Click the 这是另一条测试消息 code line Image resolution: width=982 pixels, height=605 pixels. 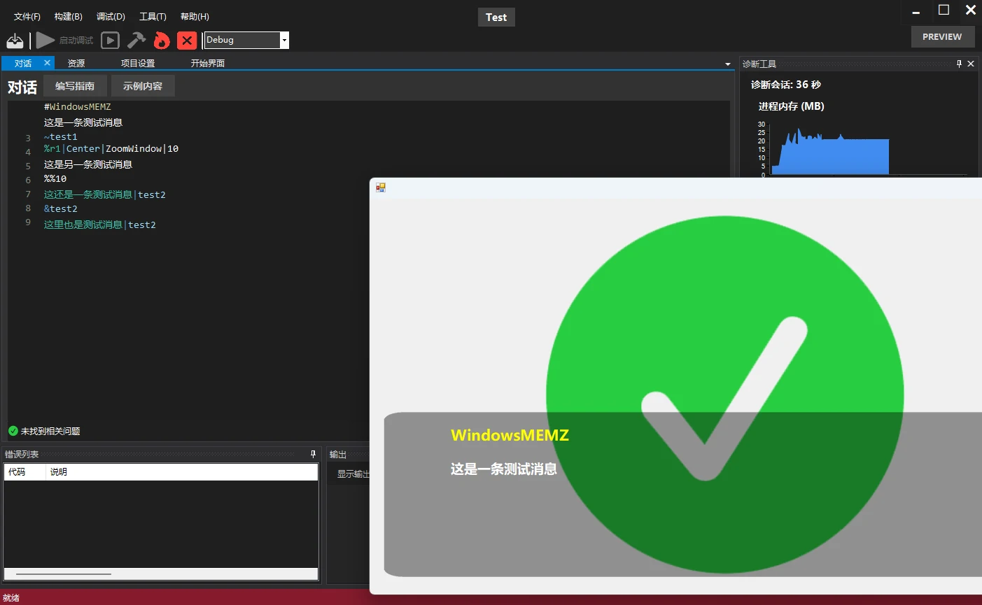point(88,164)
